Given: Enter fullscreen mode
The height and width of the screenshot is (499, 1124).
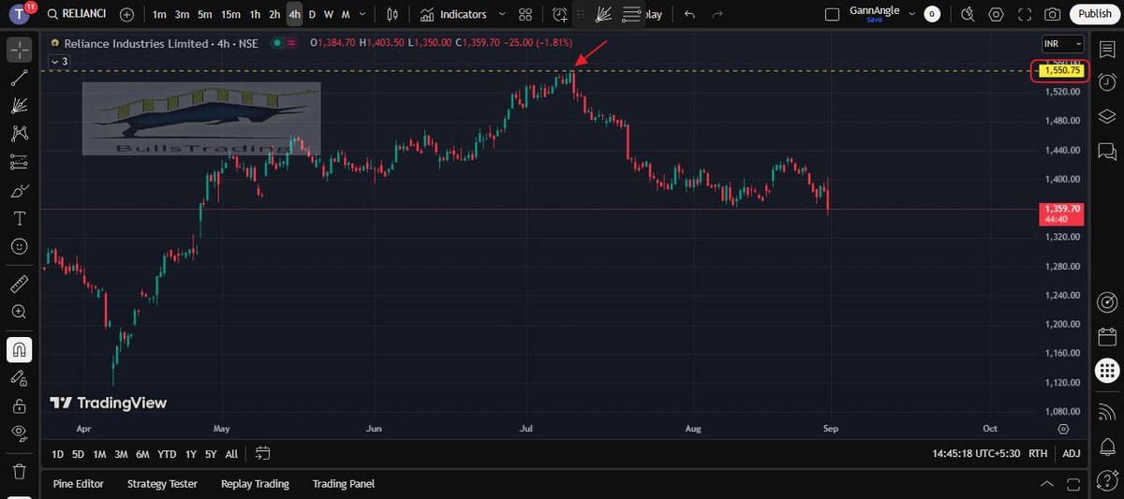Looking at the screenshot, I should [x=1024, y=14].
